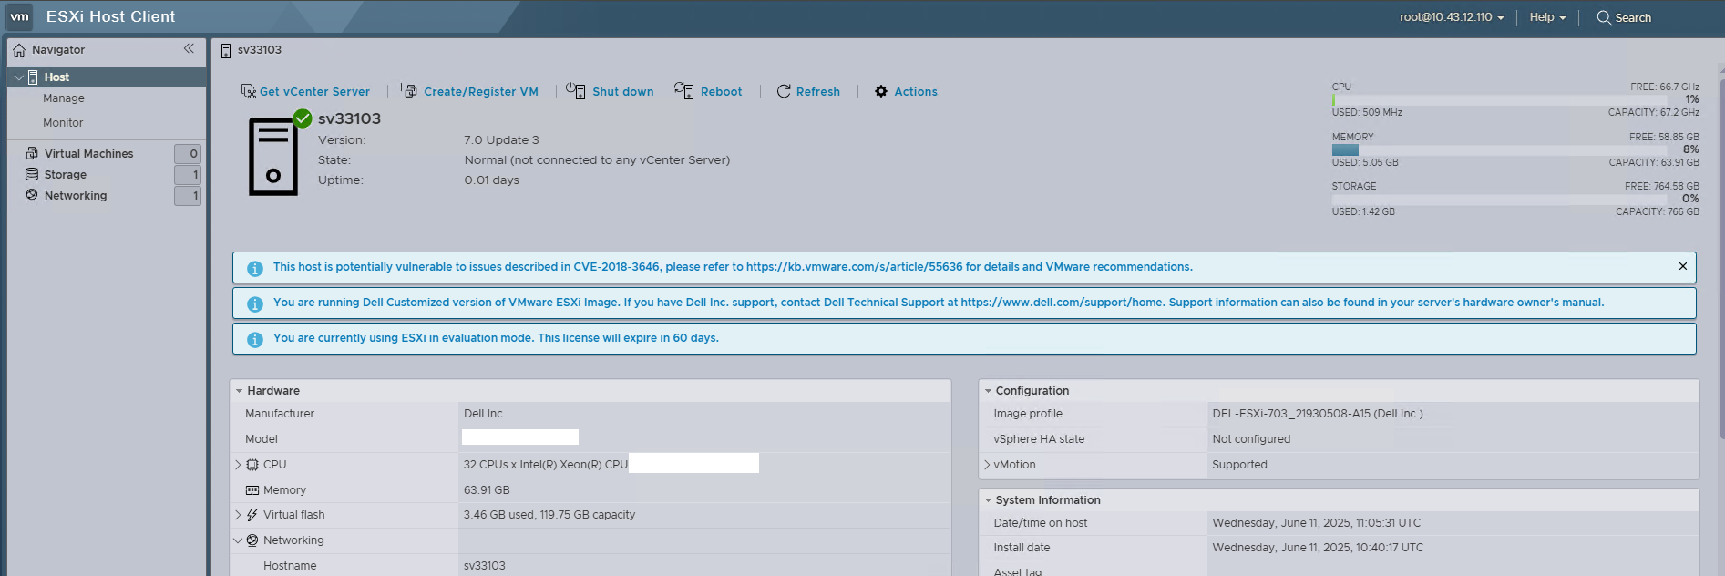Screen dimensions: 1725x576
Task: Click the VMware vm logo icon
Action: coord(19,16)
